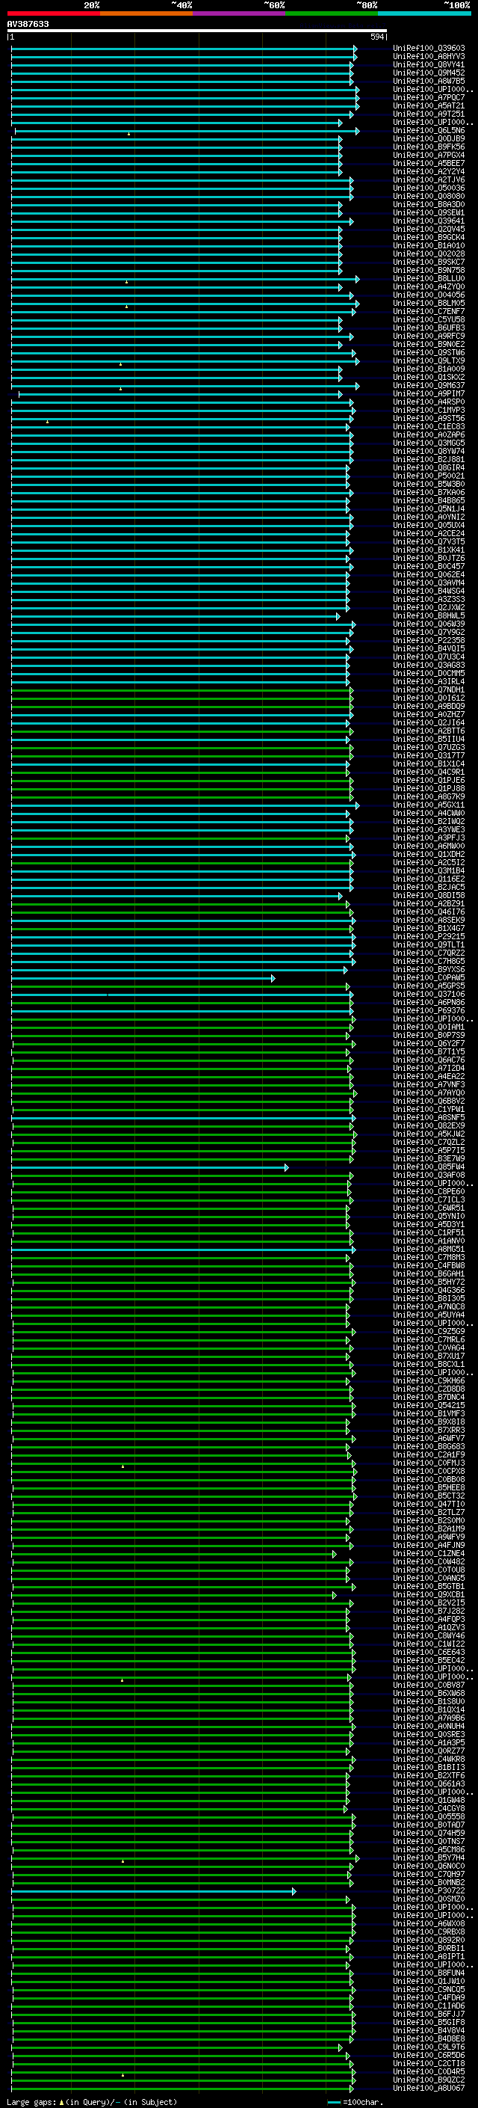Viewport: 478px width, 2108px height.
Task: Select label UniRef100_C2CTI8
Action: pos(429,2063)
